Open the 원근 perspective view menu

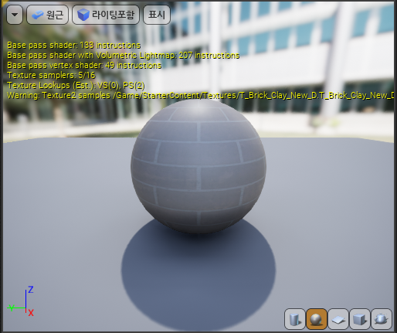click(x=48, y=15)
